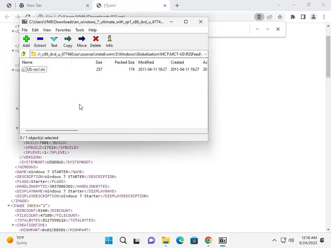
Task: Open the Edit menu in 7-Zip
Action: point(35,30)
